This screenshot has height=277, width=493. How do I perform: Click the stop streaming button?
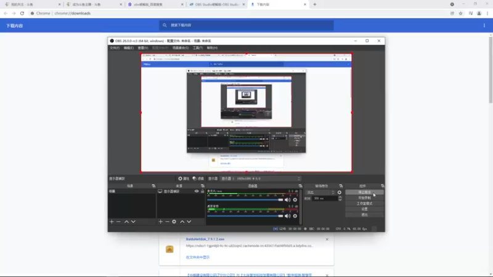click(x=364, y=192)
